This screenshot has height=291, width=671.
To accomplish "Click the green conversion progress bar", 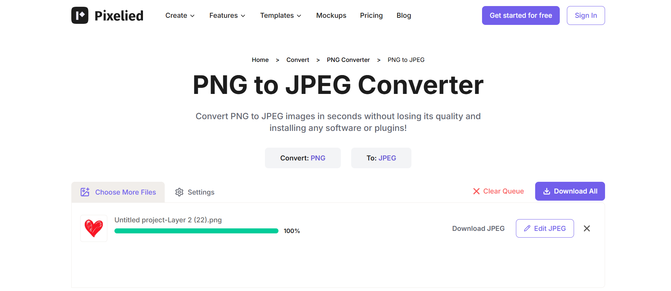I will 196,231.
